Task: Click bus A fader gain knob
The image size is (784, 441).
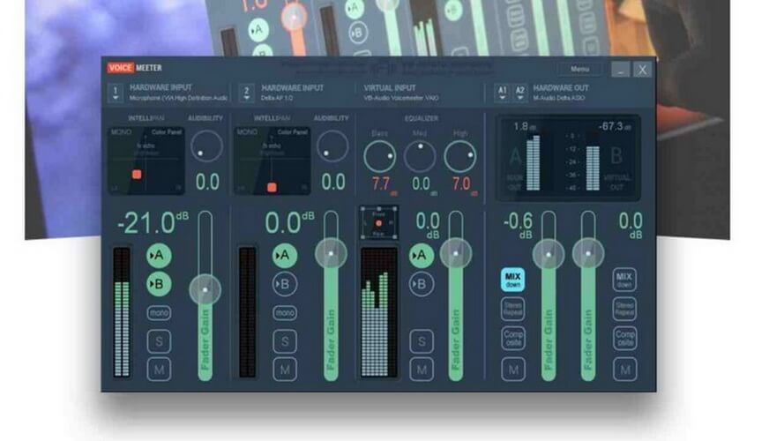Action: click(549, 254)
